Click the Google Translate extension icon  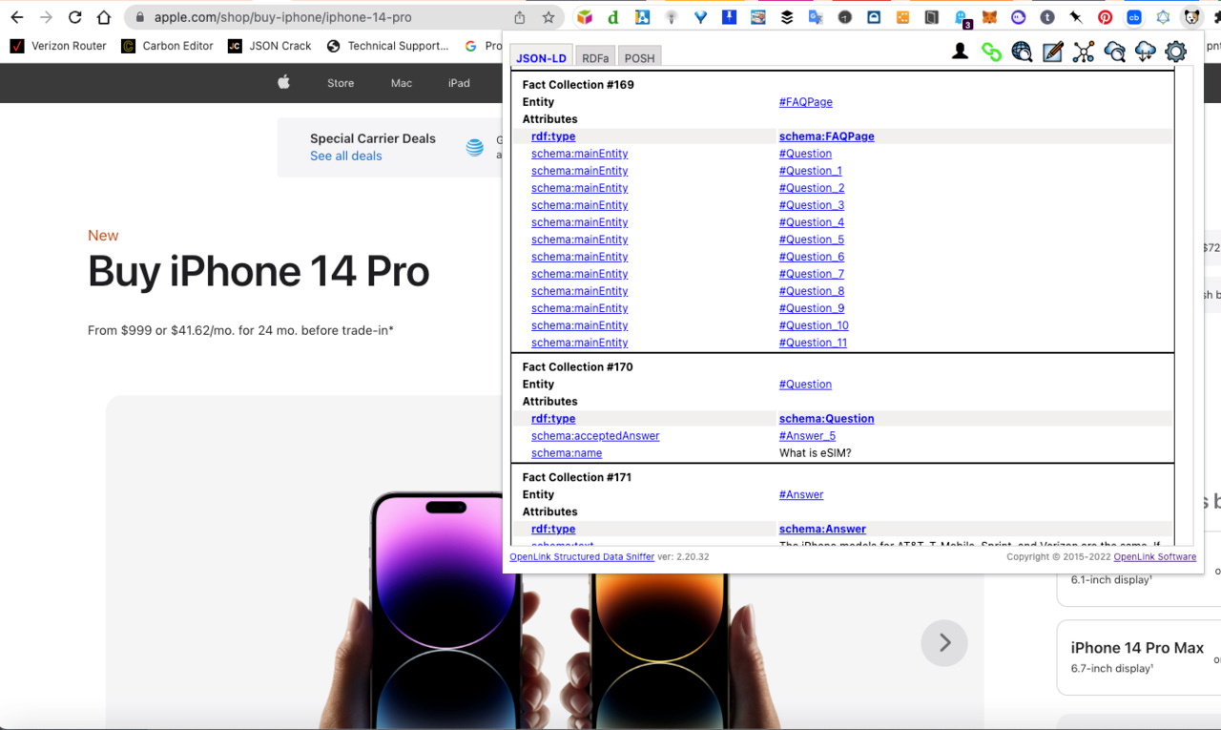(x=816, y=17)
